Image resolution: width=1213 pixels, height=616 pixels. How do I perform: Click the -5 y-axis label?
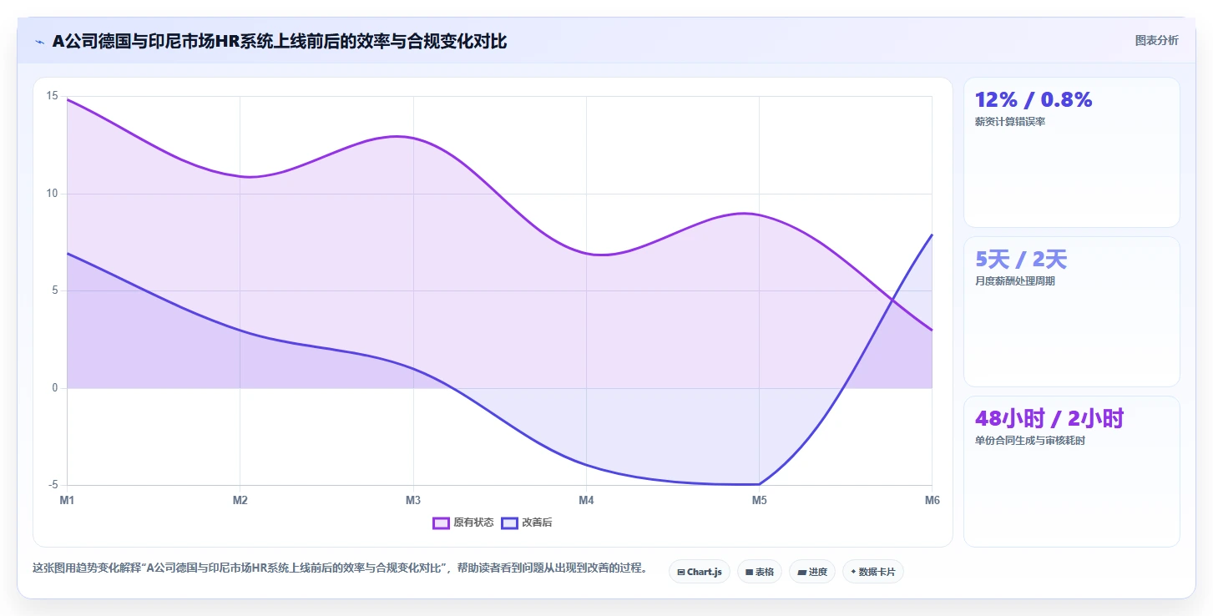pyautogui.click(x=53, y=485)
